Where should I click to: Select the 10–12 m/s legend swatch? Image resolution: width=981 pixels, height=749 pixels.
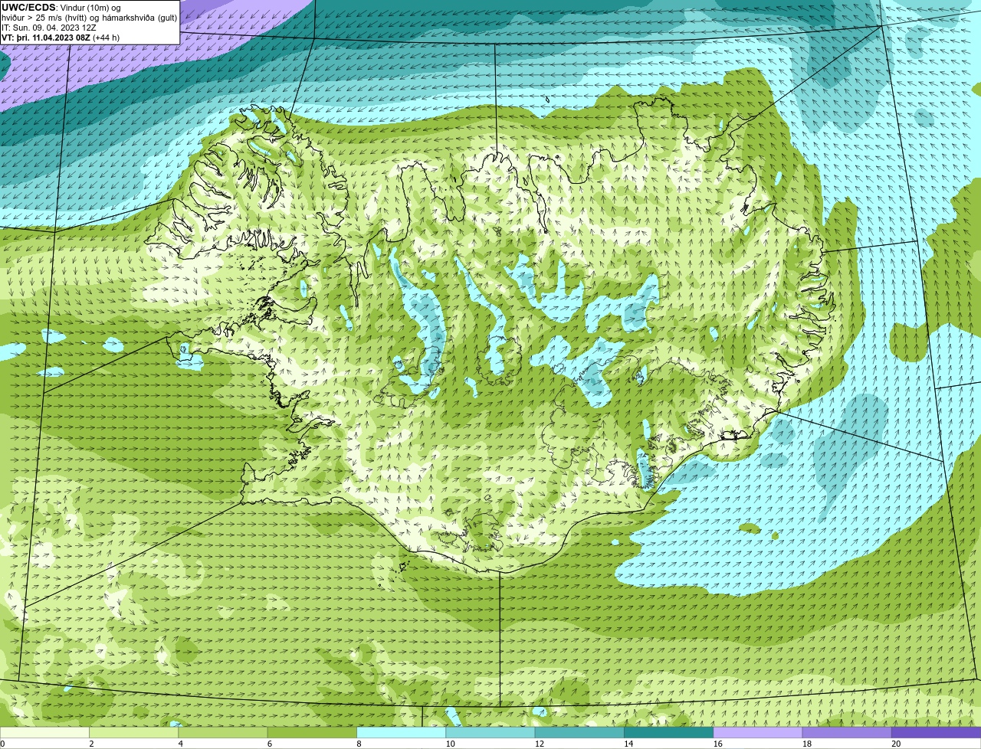490,733
